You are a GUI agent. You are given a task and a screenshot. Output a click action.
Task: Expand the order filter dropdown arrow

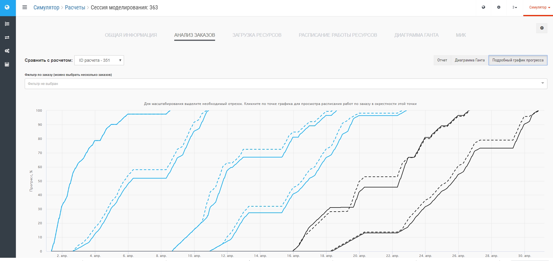pyautogui.click(x=542, y=83)
